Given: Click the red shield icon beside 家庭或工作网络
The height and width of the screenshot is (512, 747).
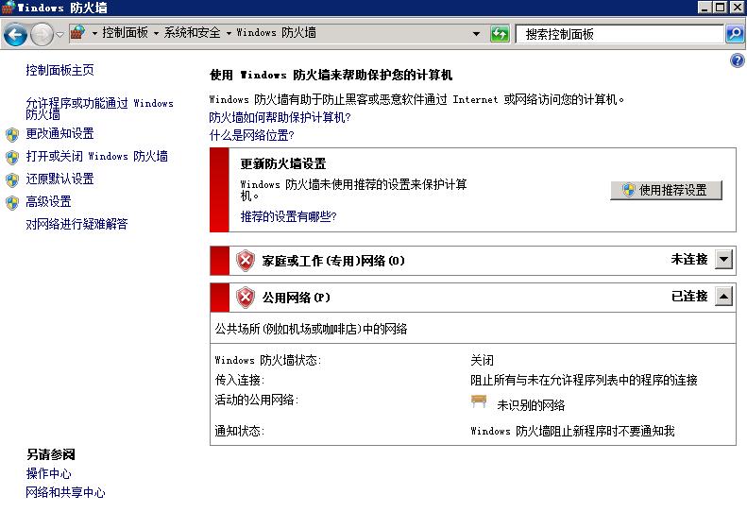Looking at the screenshot, I should click(x=246, y=260).
